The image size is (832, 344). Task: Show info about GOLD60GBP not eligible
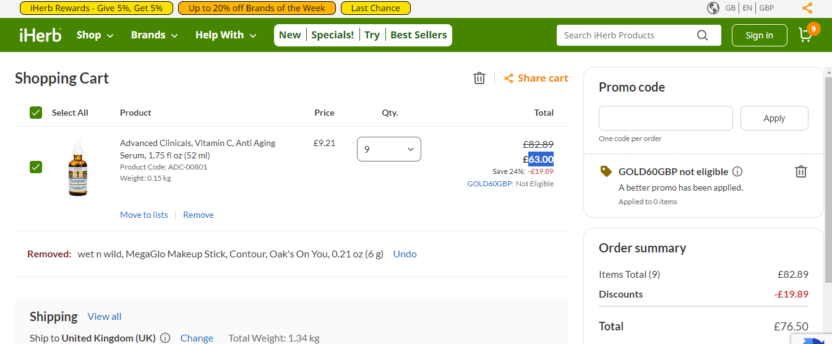pos(737,172)
